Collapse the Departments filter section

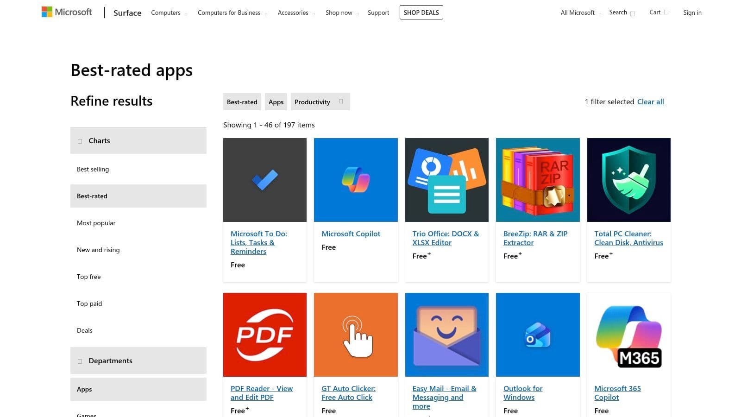pyautogui.click(x=138, y=361)
